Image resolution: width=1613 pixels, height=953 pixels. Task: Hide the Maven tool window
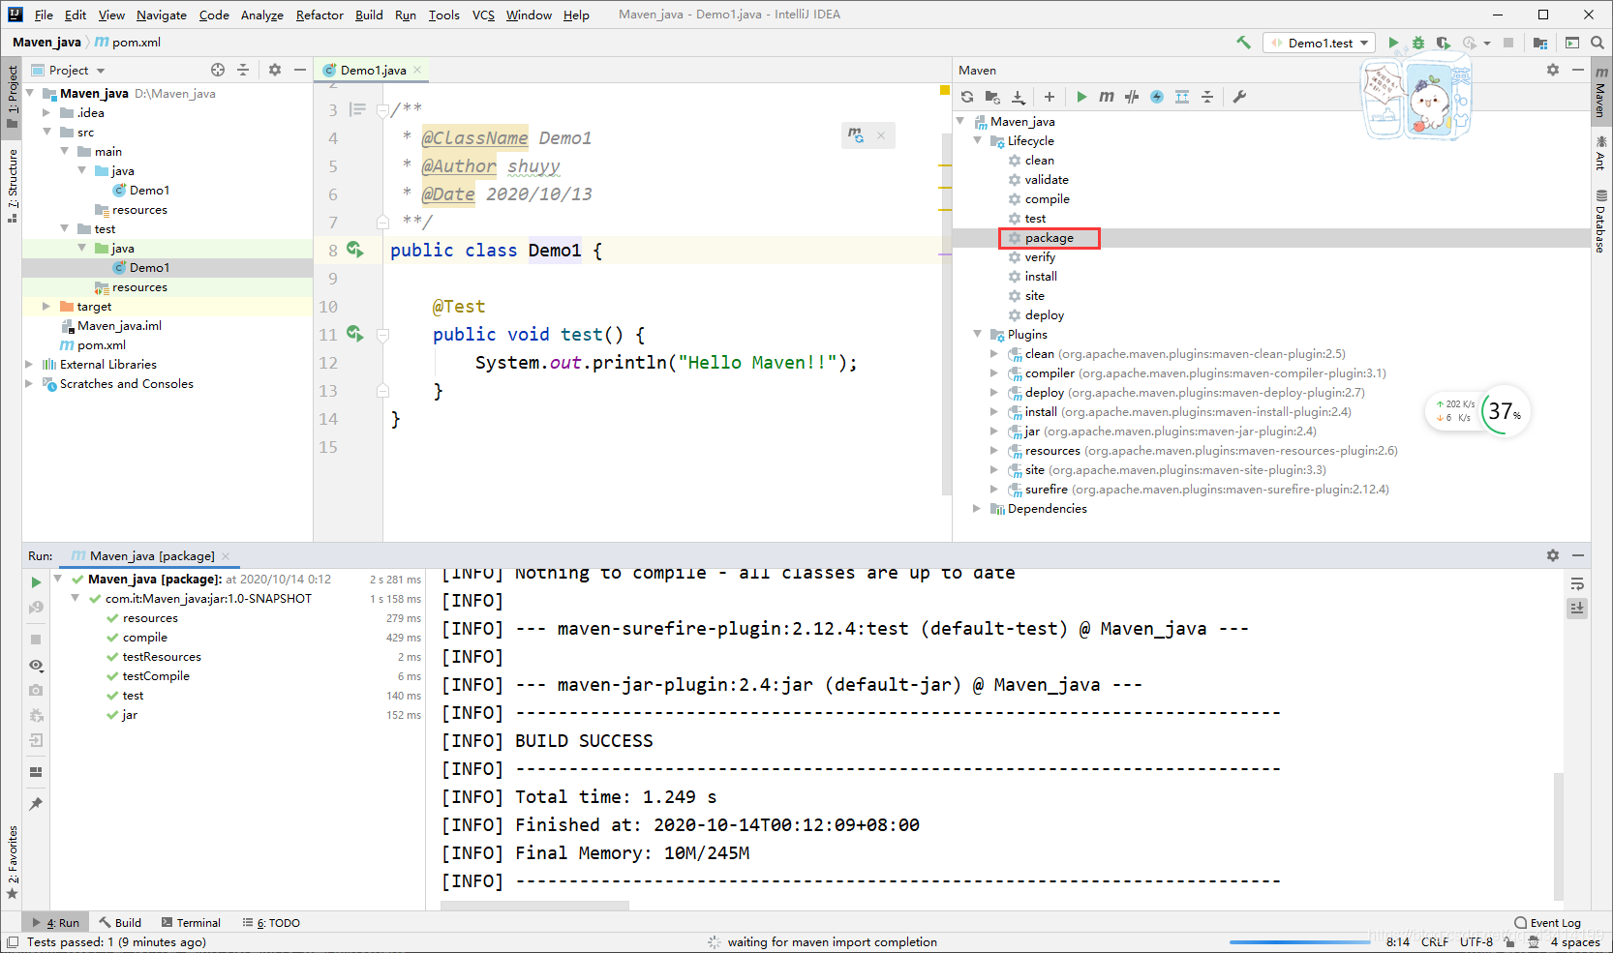[x=1578, y=70]
